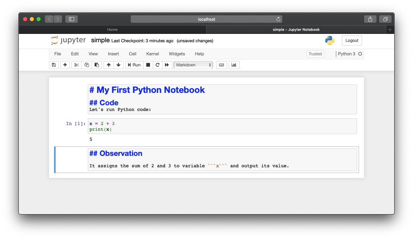Click the '## Observation' heading
This screenshot has width=413, height=239.
coord(116,153)
